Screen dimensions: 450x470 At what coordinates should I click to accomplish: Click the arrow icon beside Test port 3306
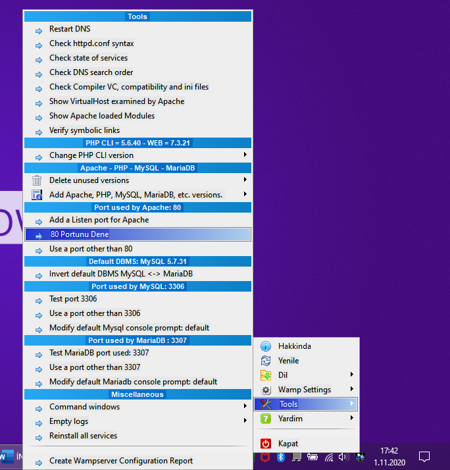(39, 301)
